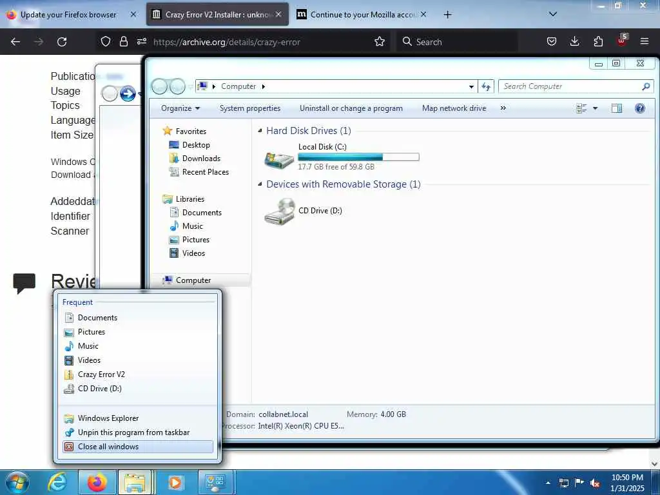Open Firefox tracking protection shield
This screenshot has height=495, width=660.
point(106,42)
